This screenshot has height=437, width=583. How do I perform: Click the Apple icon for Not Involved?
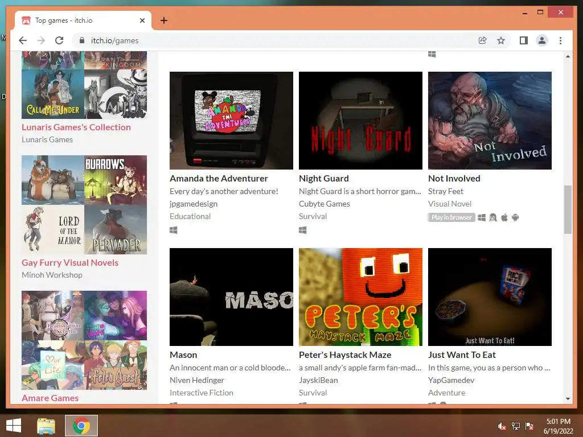(504, 217)
